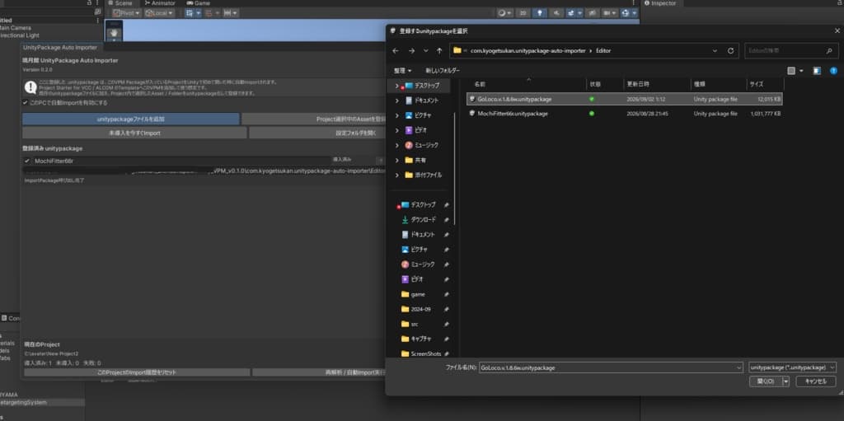Select Main Camera in Unity hierarchy
Viewport: 844px width, 421px height.
click(x=16, y=28)
